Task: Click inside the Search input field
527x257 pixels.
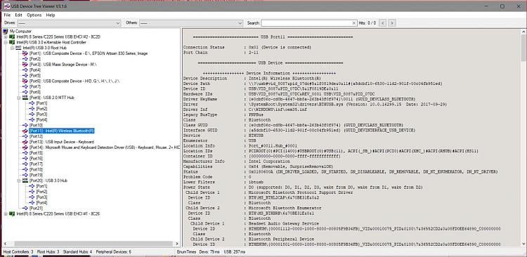Action: pos(306,23)
